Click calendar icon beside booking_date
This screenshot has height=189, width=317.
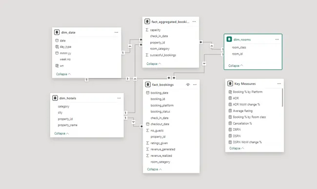148,93
